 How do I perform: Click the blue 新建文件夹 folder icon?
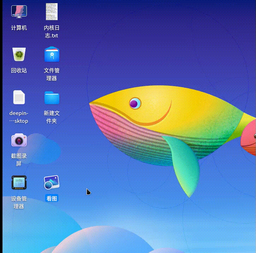point(52,98)
